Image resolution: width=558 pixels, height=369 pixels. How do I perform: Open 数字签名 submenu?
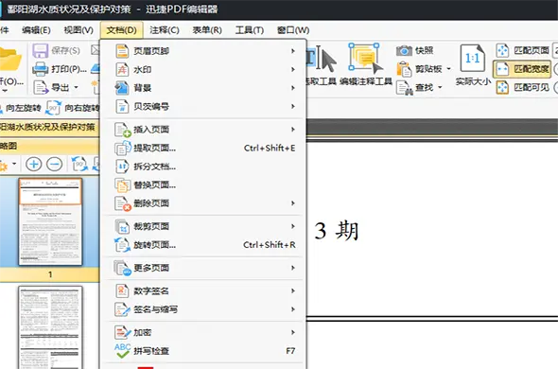[x=203, y=291]
